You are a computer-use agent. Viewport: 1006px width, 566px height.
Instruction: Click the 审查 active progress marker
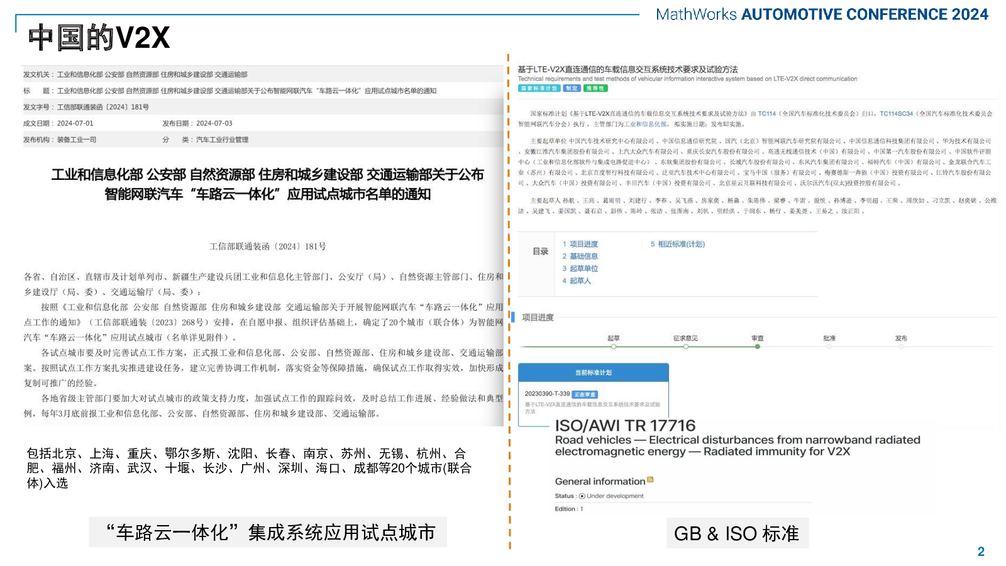[x=757, y=346]
